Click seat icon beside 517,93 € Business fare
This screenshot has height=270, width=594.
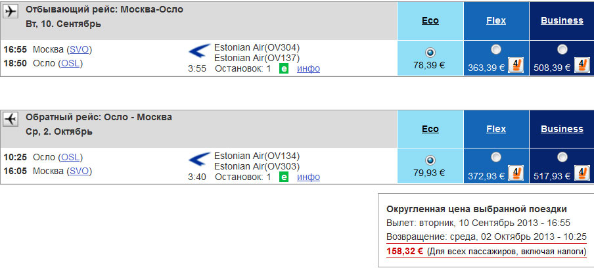tap(582, 173)
